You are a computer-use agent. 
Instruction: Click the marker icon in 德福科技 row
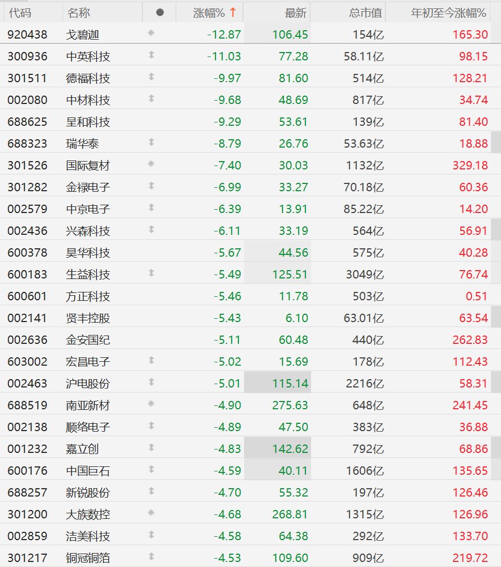(151, 76)
